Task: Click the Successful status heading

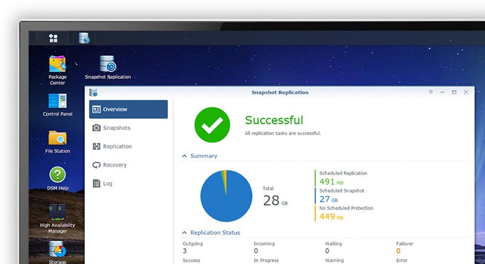Action: pos(274,120)
